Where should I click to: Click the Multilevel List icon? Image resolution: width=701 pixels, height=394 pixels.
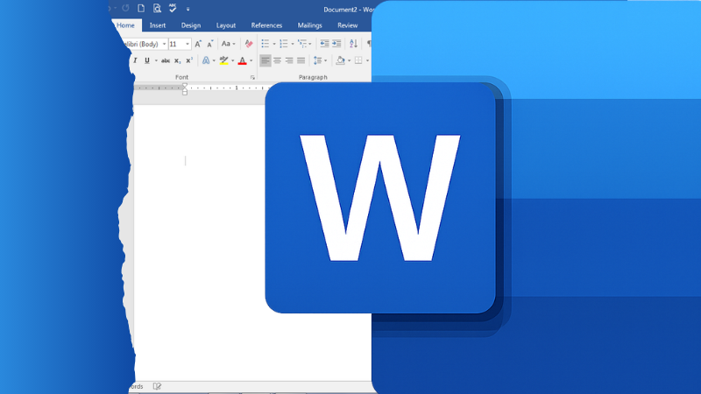(302, 44)
